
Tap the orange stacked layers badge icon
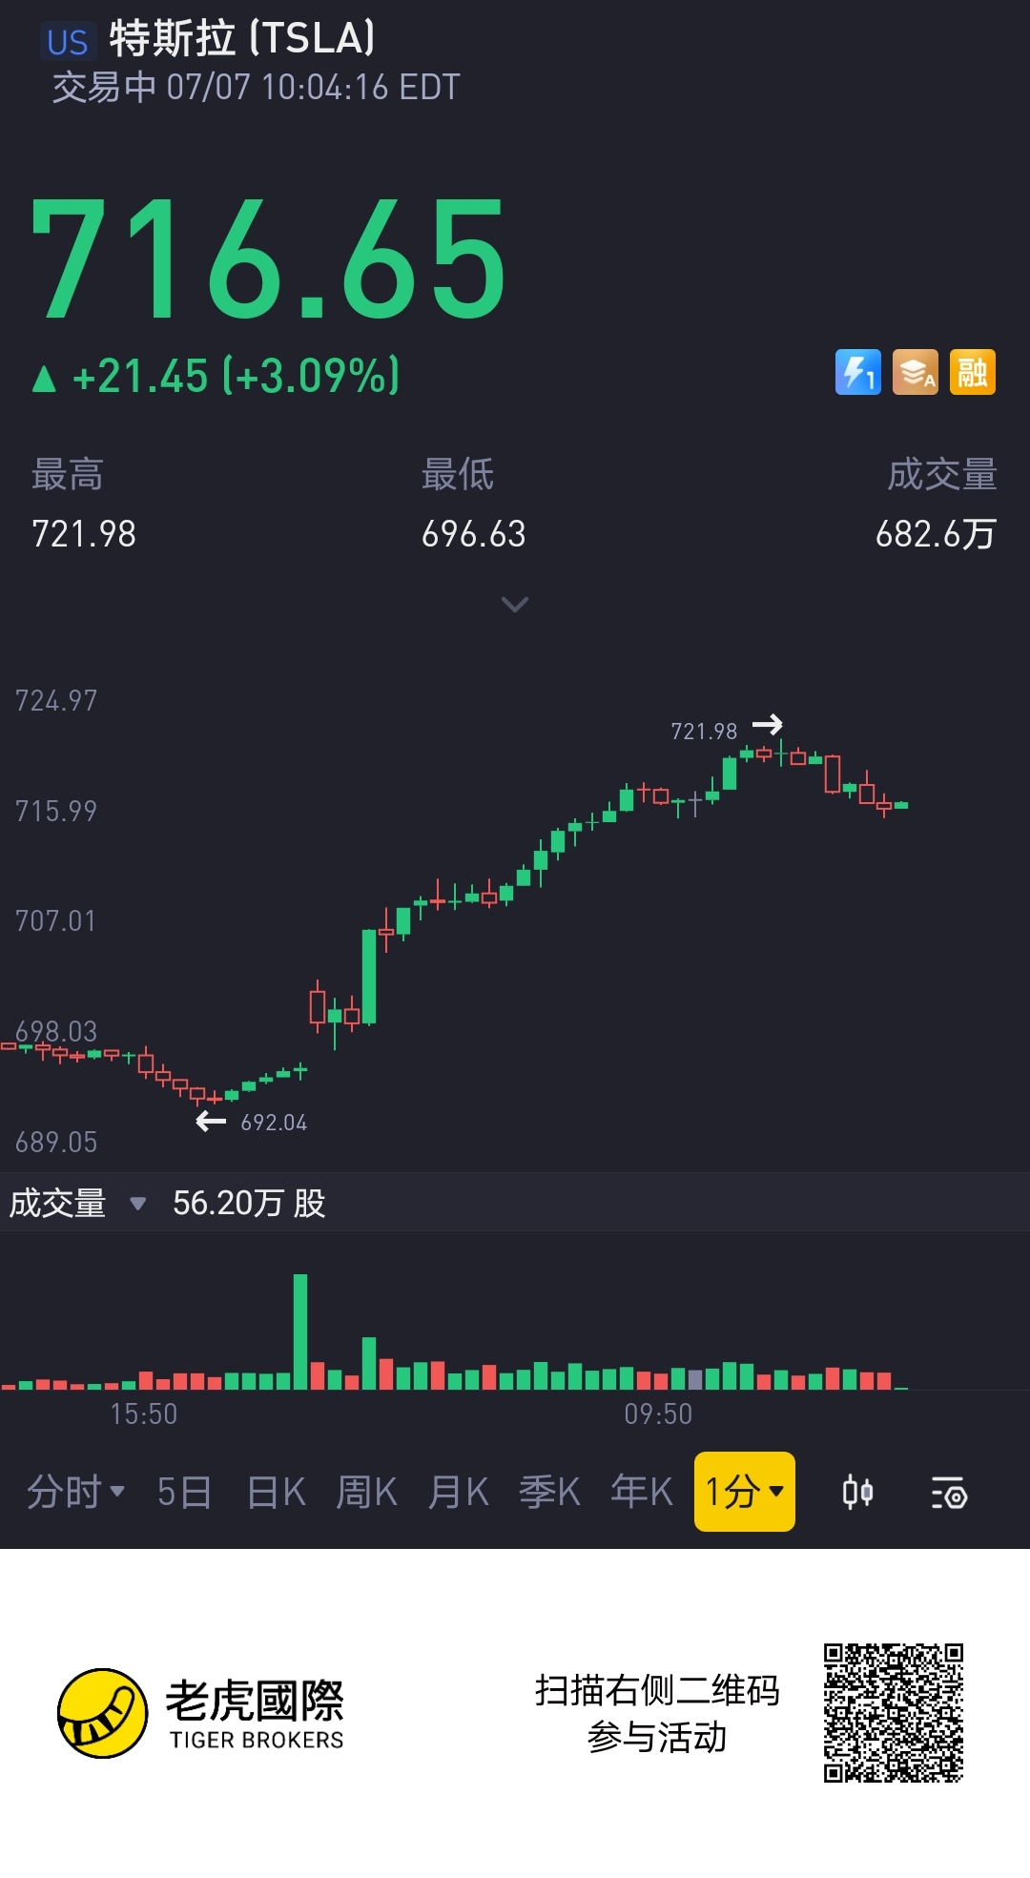click(915, 372)
